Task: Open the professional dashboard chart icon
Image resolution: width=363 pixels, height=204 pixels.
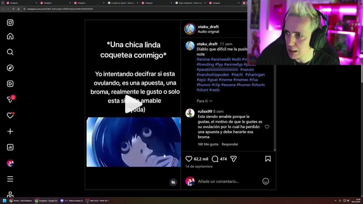Action: pyautogui.click(x=10, y=147)
